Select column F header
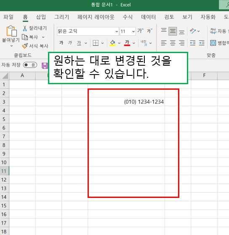Screen dimensions: 229x235 click(204, 75)
